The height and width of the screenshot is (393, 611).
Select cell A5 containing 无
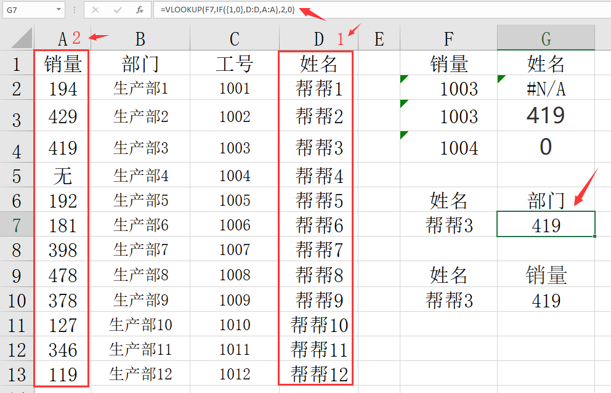(62, 175)
